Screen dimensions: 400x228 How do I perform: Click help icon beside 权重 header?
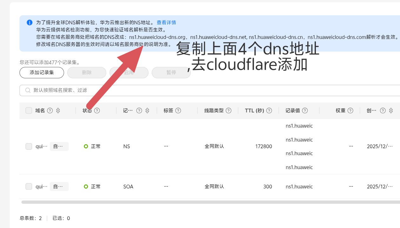[350, 111]
